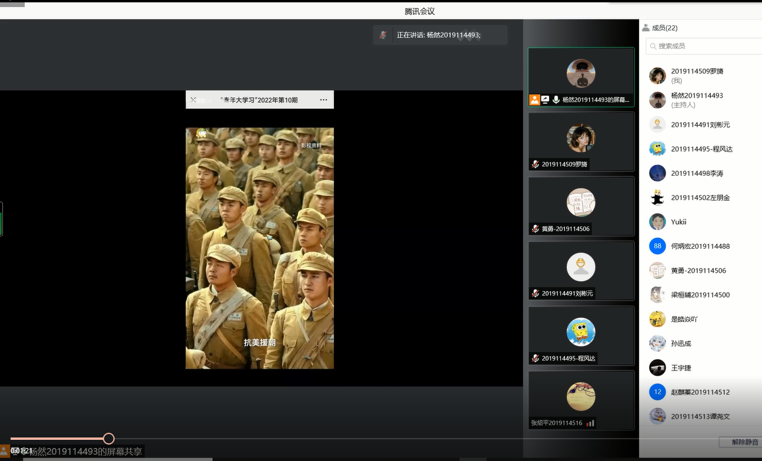Click avatar of 杨然2019114493 in member list

pos(657,100)
